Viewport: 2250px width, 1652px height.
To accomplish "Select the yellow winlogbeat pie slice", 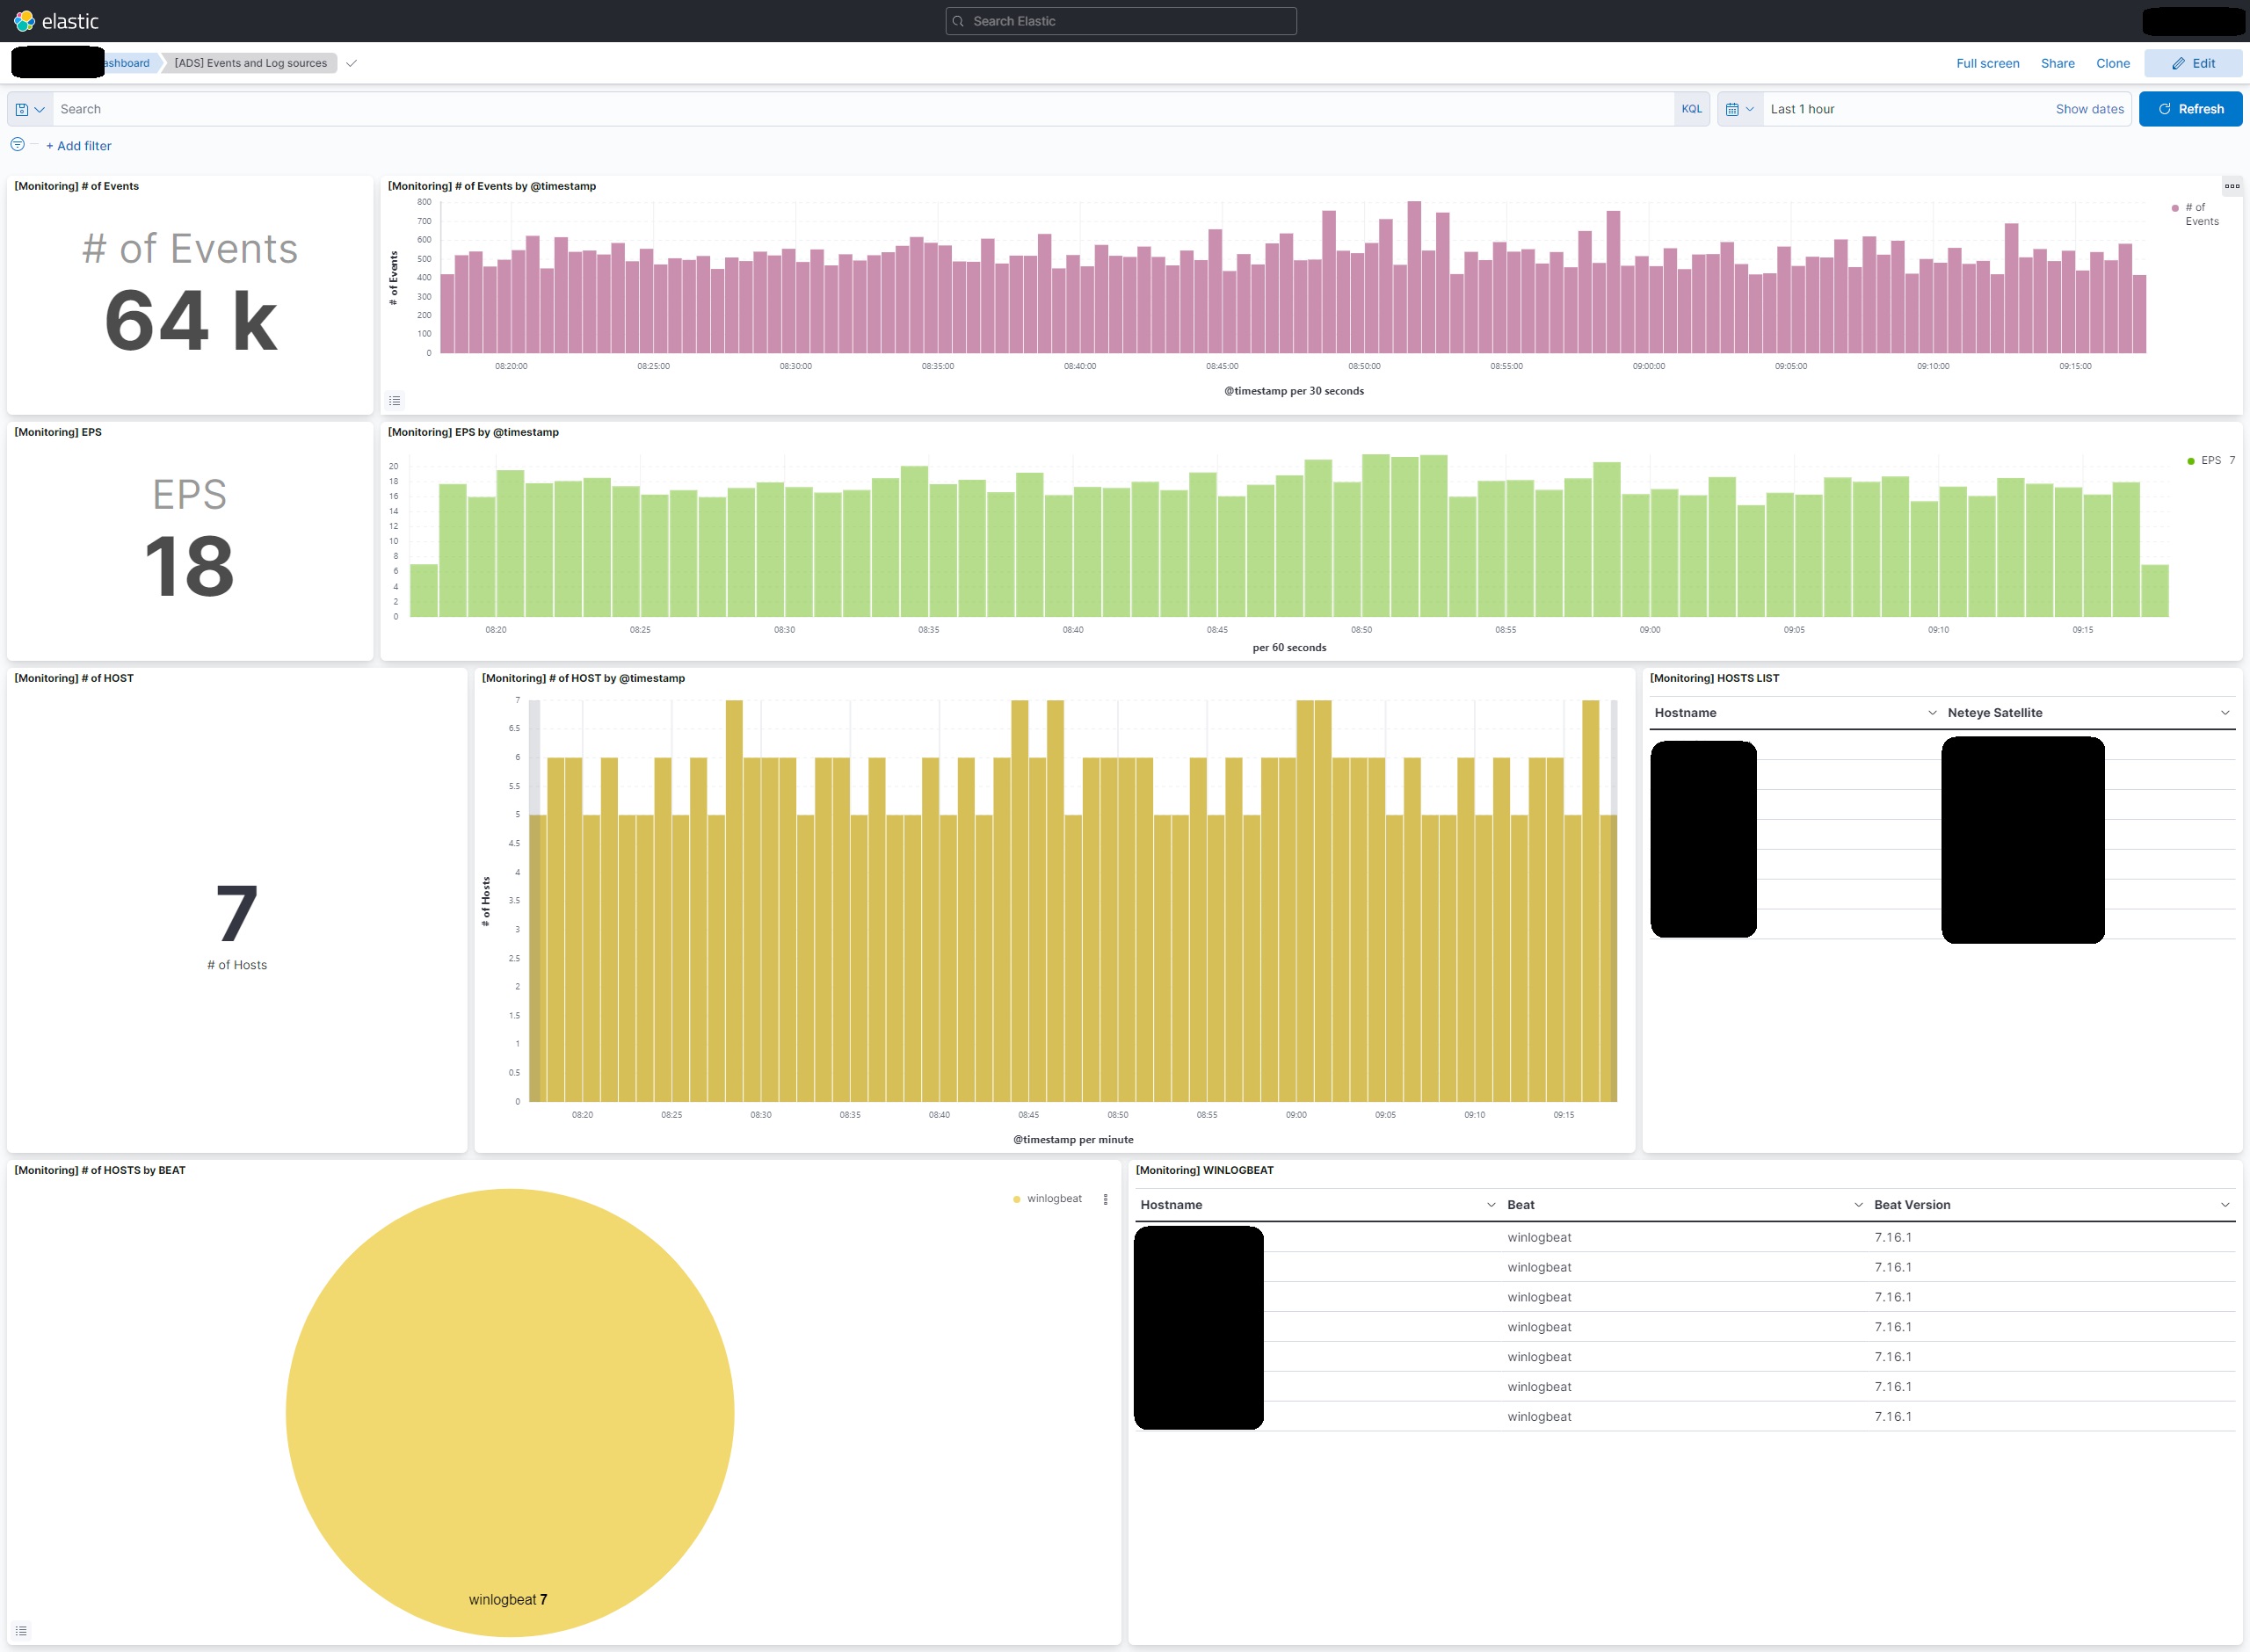I will (510, 1410).
